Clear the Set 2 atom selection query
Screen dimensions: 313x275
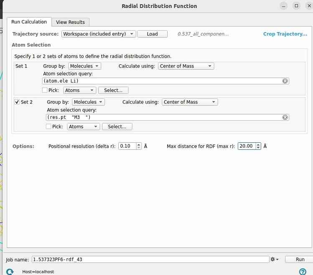pyautogui.click(x=285, y=117)
